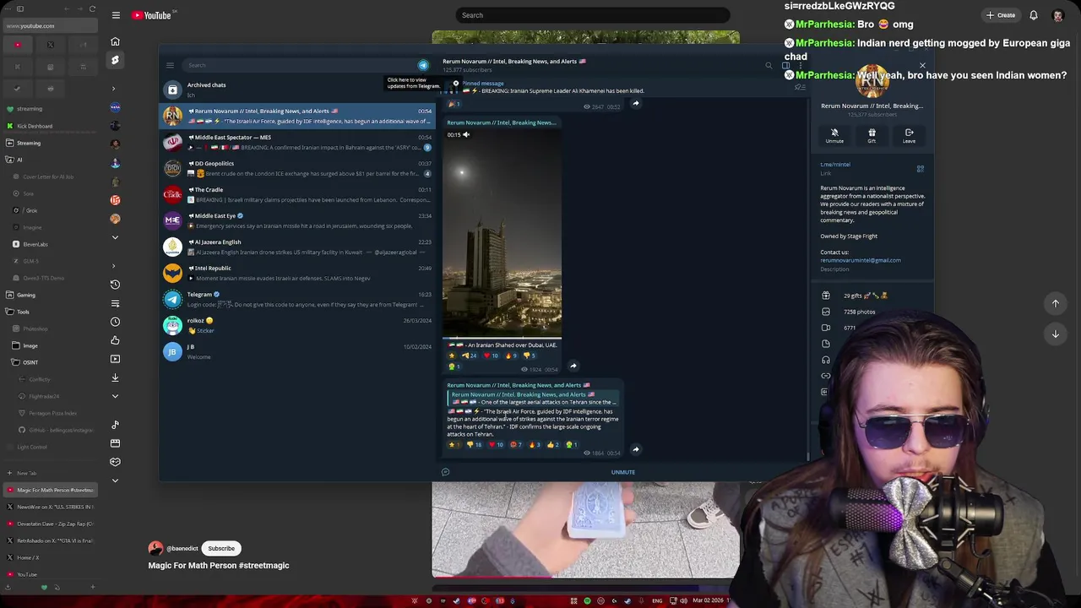Open YouTube Shorts in mini sidebar
The image size is (1081, 608).
point(115,60)
